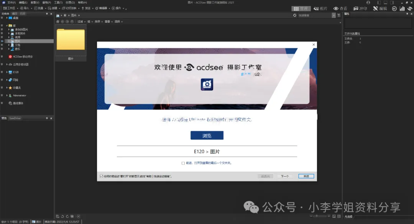
Task: Collapse the 库 library tree node
Action: 7,26
